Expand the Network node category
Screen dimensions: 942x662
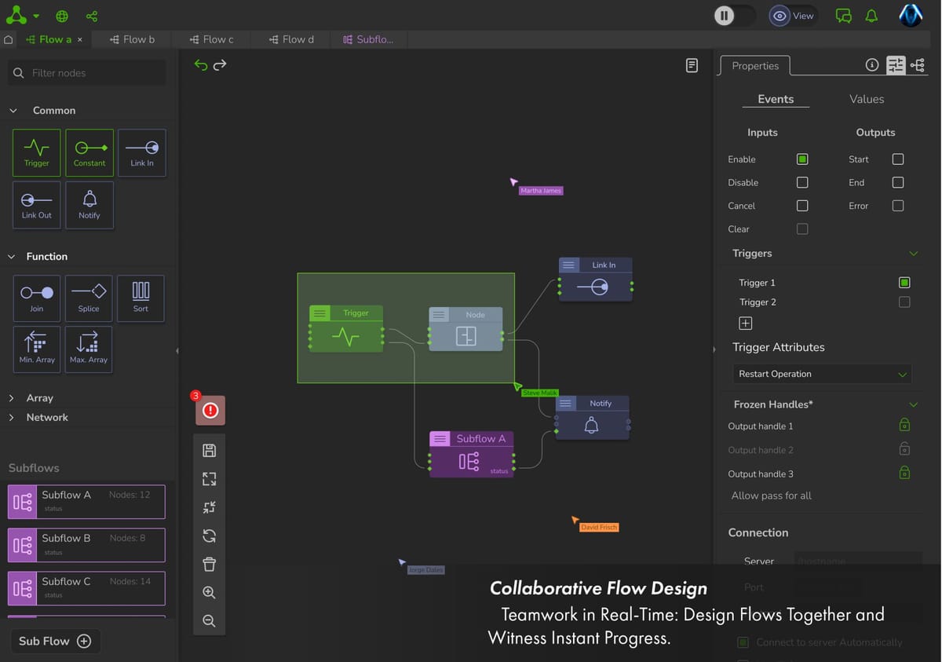coord(11,418)
